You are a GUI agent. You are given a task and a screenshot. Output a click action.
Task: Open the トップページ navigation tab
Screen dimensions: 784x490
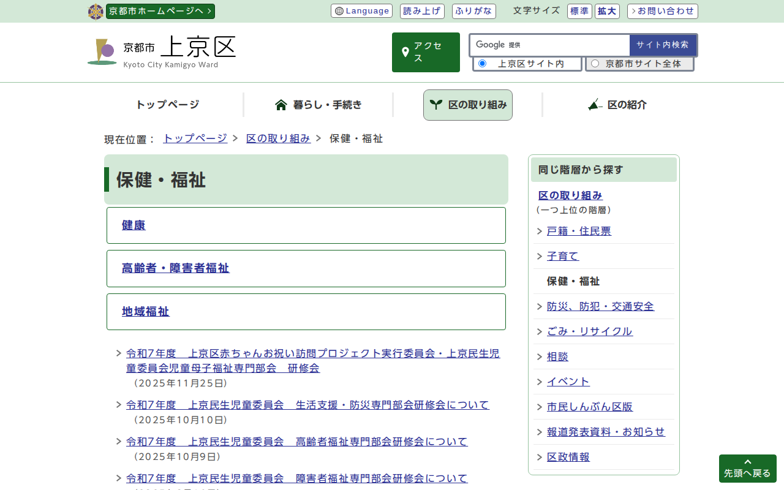[167, 105]
